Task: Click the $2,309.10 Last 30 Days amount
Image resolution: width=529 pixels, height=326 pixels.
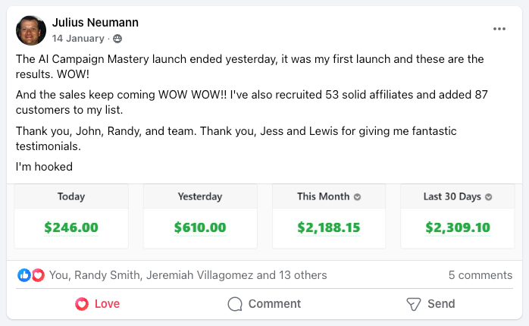Action: [458, 227]
